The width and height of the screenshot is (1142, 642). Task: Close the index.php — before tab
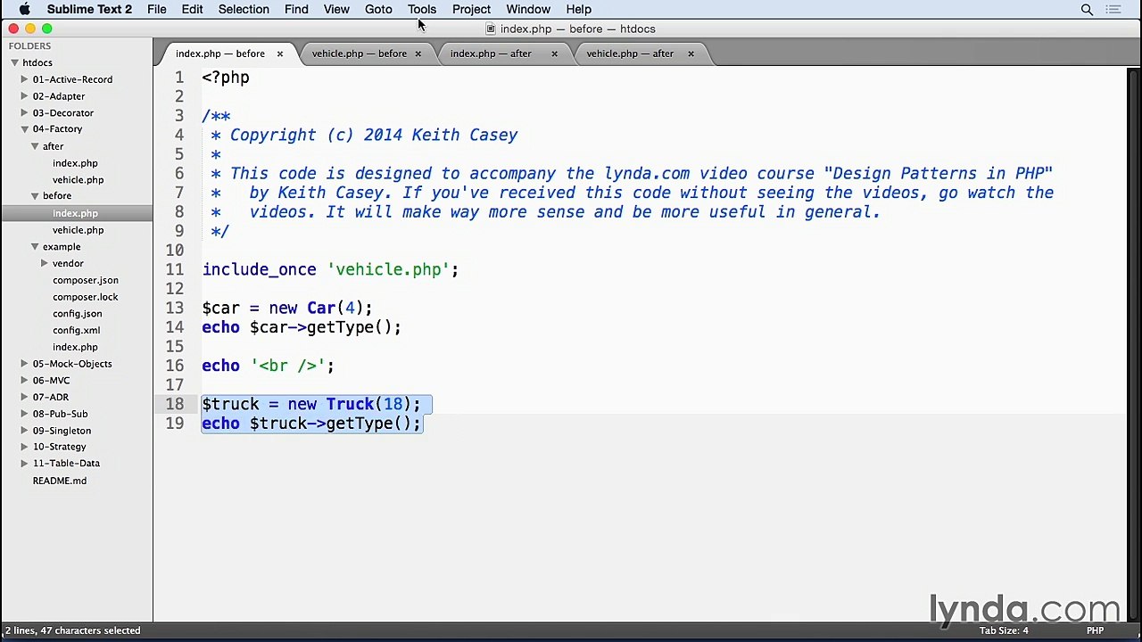pyautogui.click(x=279, y=53)
